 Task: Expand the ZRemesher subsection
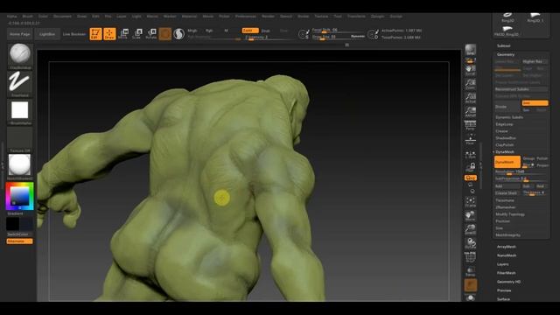(x=506, y=207)
